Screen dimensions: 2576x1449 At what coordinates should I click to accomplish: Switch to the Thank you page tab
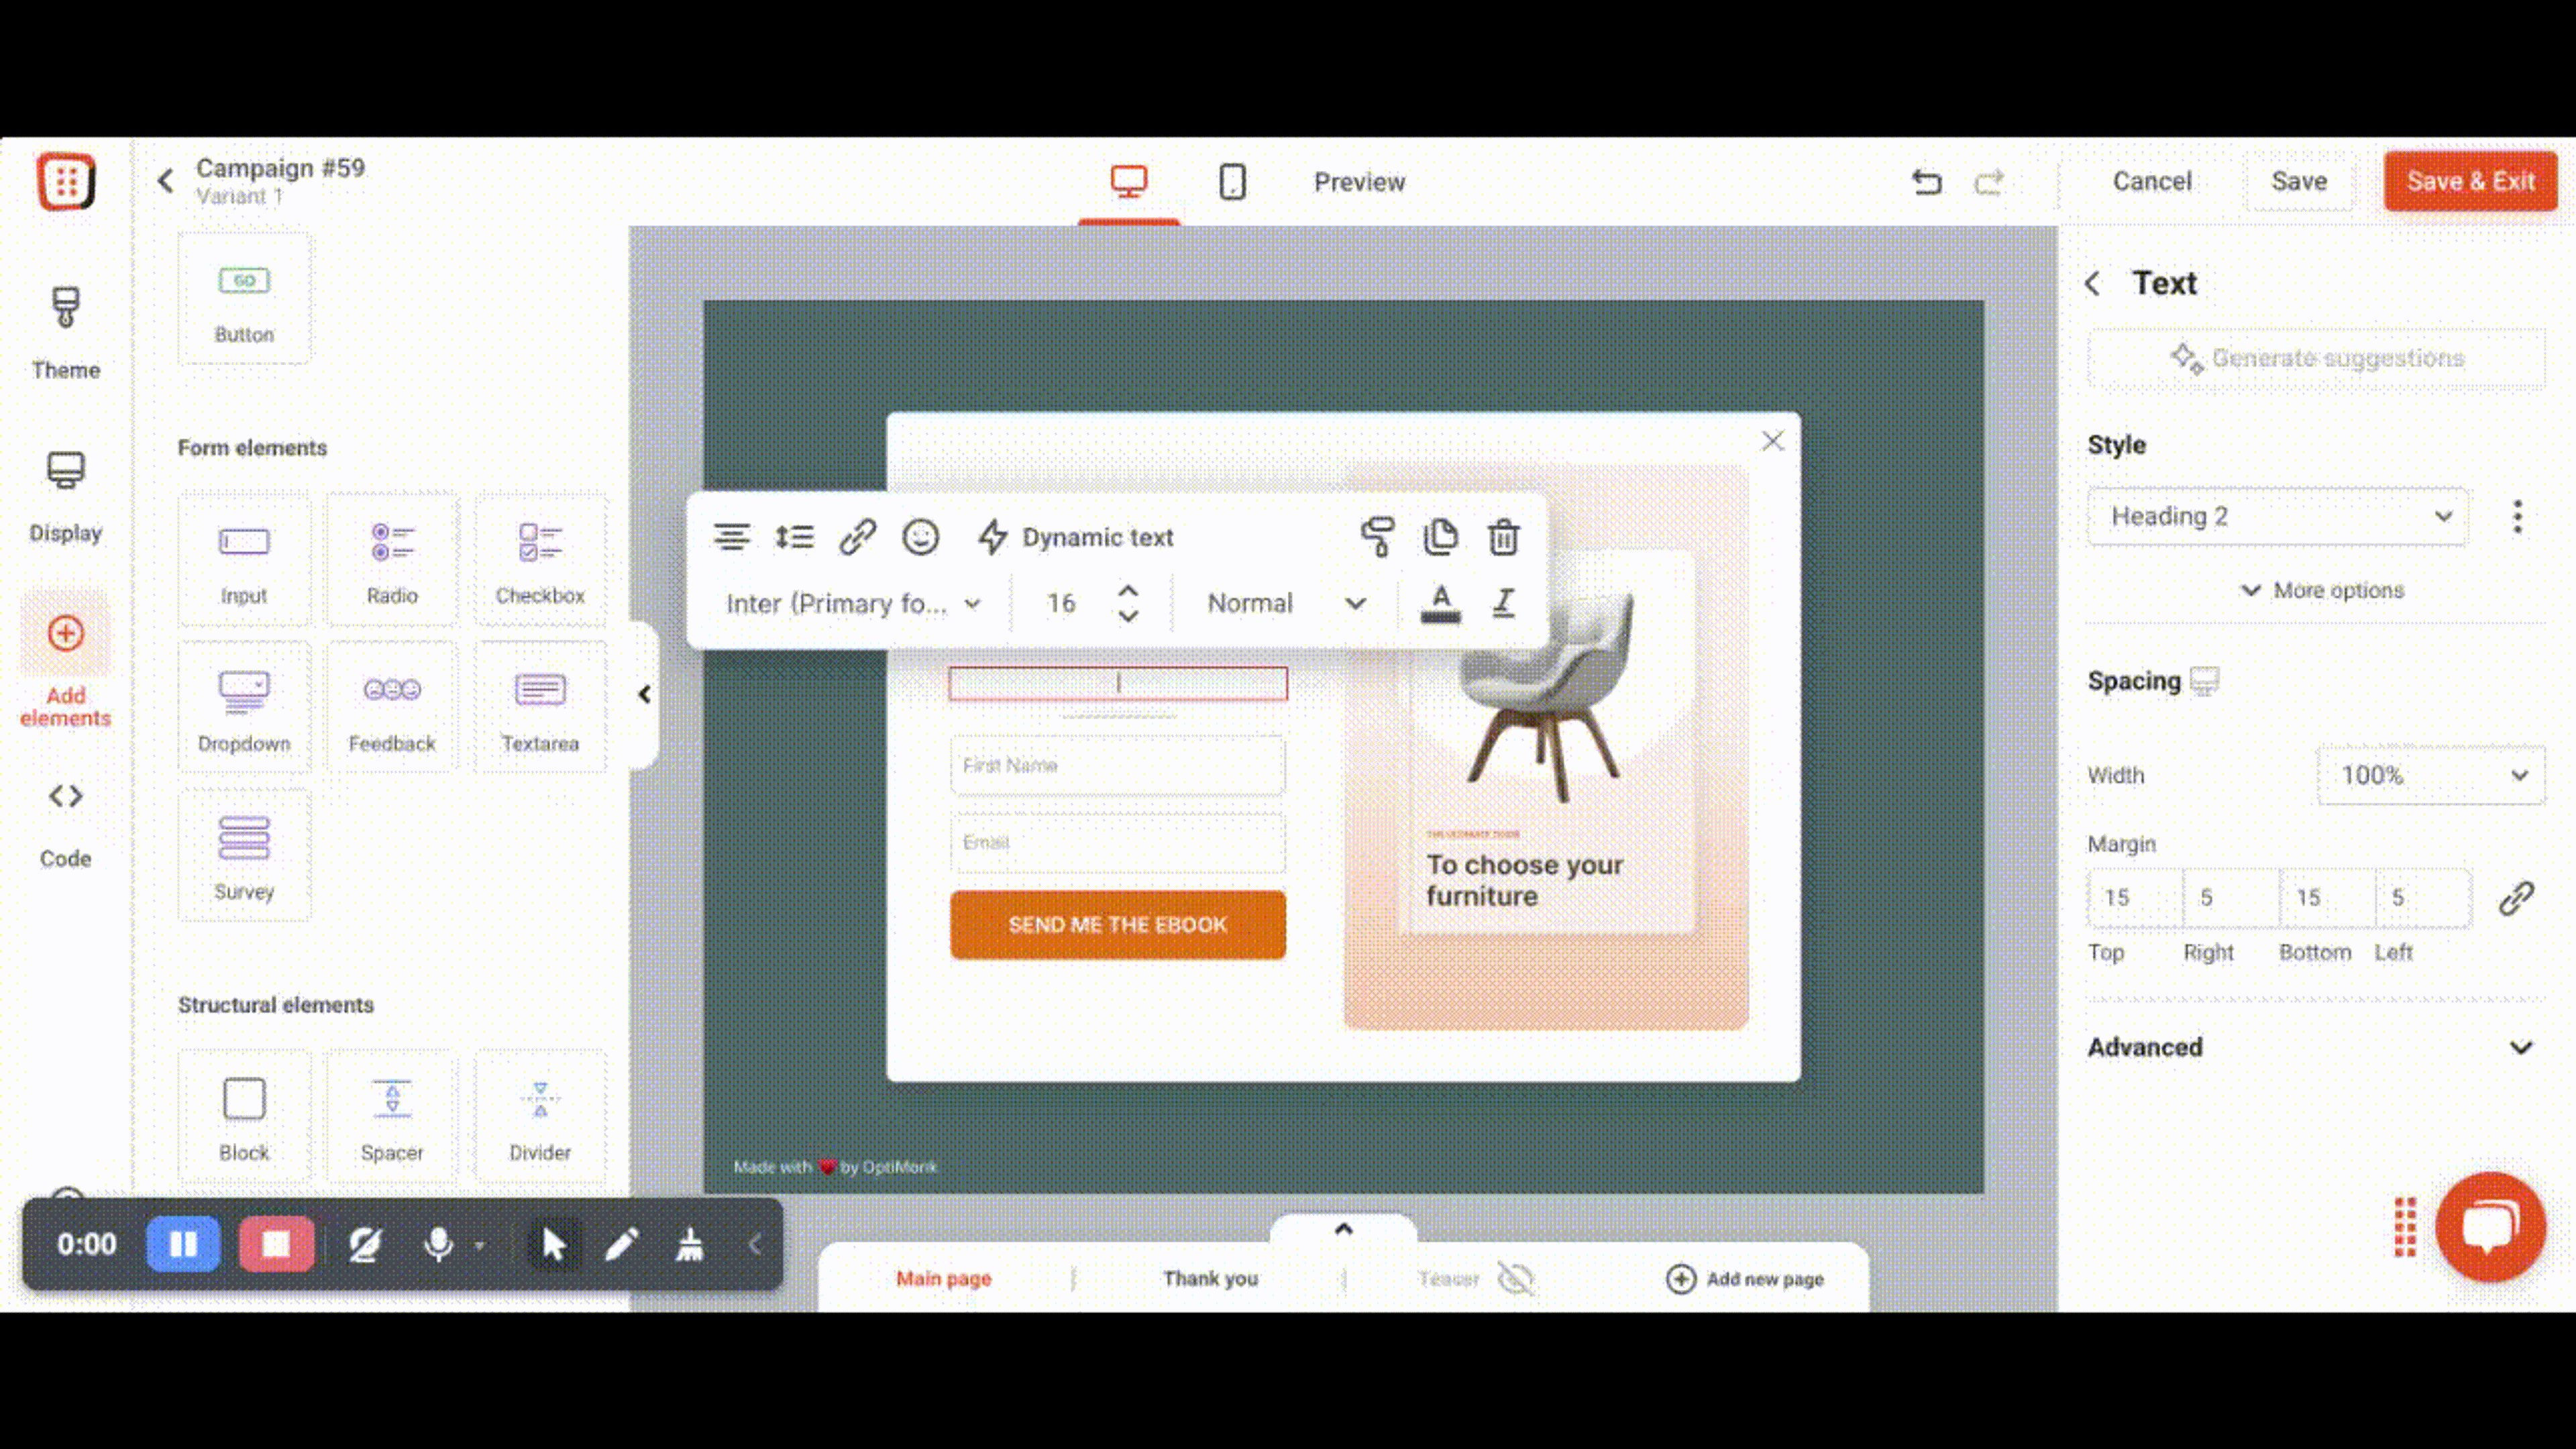pos(1210,1278)
